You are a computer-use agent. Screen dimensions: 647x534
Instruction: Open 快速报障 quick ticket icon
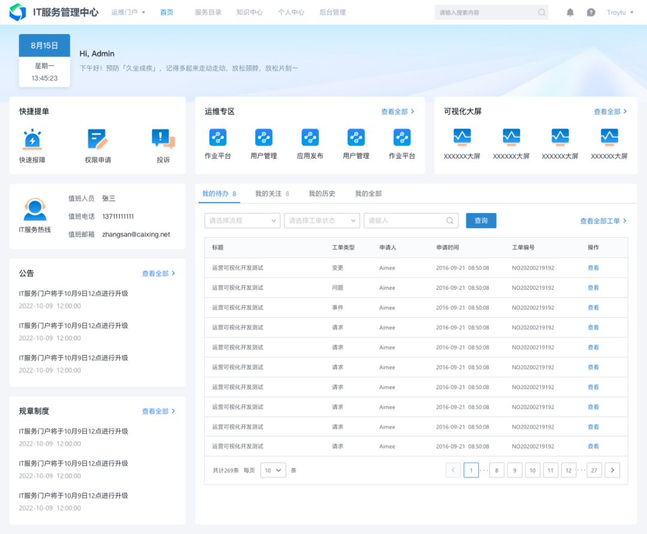coord(32,139)
